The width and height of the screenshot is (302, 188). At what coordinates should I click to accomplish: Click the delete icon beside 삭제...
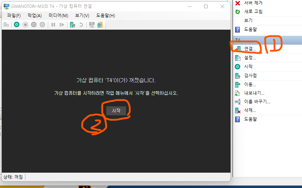[238, 110]
